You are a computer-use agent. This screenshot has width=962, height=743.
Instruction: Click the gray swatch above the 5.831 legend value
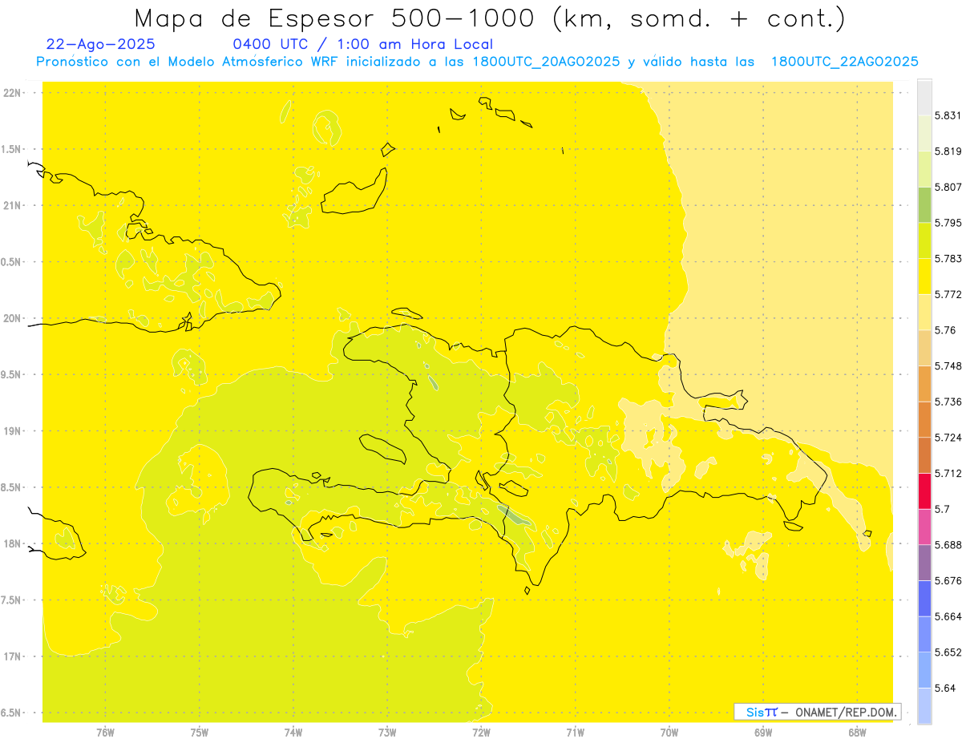tap(924, 97)
